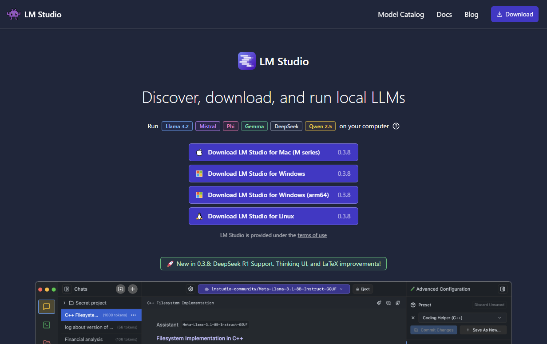Click the Qwen 2.5 model badge
547x344 pixels.
(x=320, y=126)
